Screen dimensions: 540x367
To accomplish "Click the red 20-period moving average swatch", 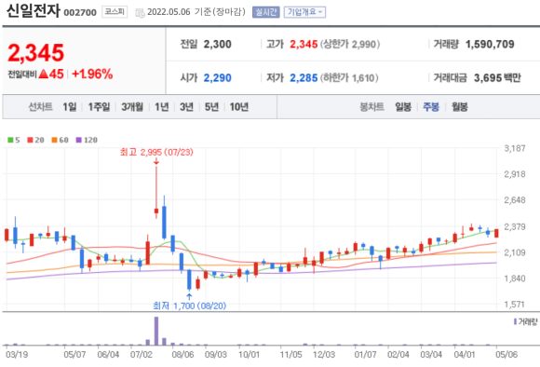I will [30, 140].
